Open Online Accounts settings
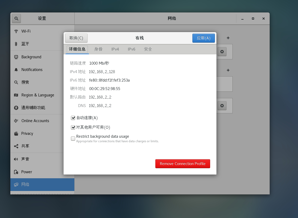This screenshot has width=298, height=218. (35, 121)
